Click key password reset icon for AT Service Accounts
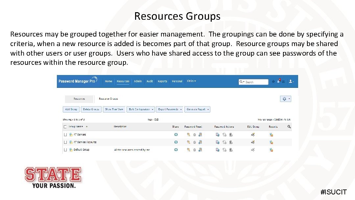Viewport: 355px width, 200px height. click(188, 142)
